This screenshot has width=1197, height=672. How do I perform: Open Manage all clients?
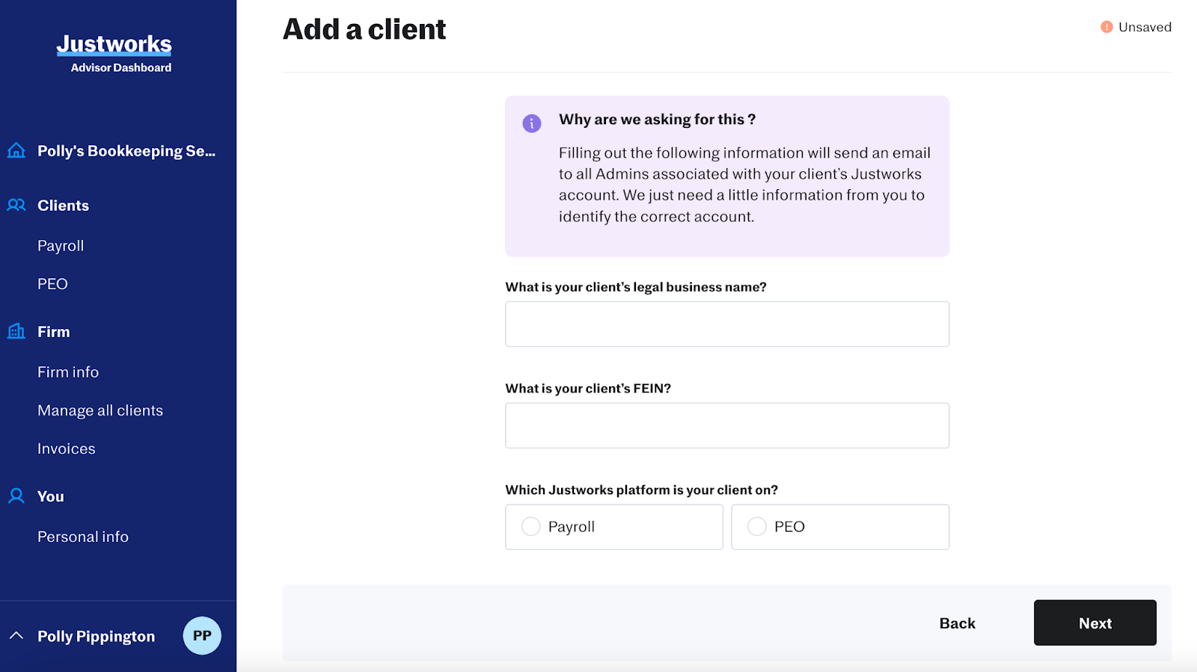pos(100,410)
